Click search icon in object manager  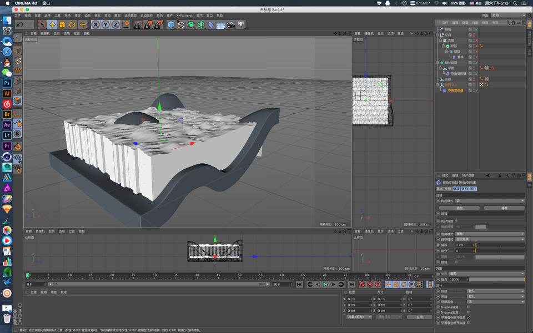[508, 23]
